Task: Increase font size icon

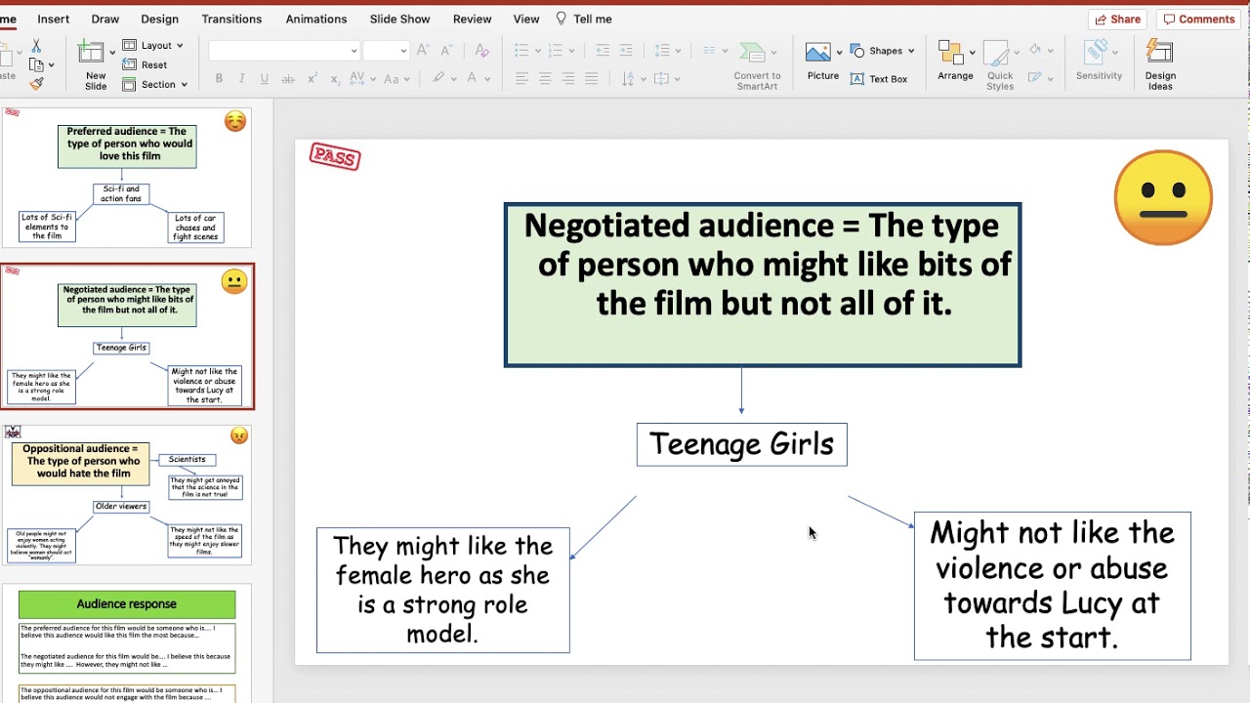Action: (x=423, y=50)
